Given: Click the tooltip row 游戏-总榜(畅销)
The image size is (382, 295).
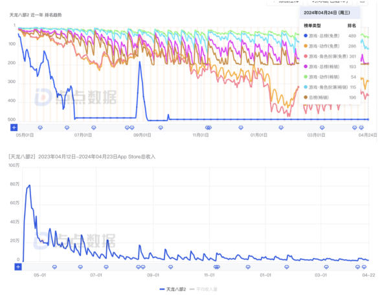Looking at the screenshot, I should click(330, 67).
